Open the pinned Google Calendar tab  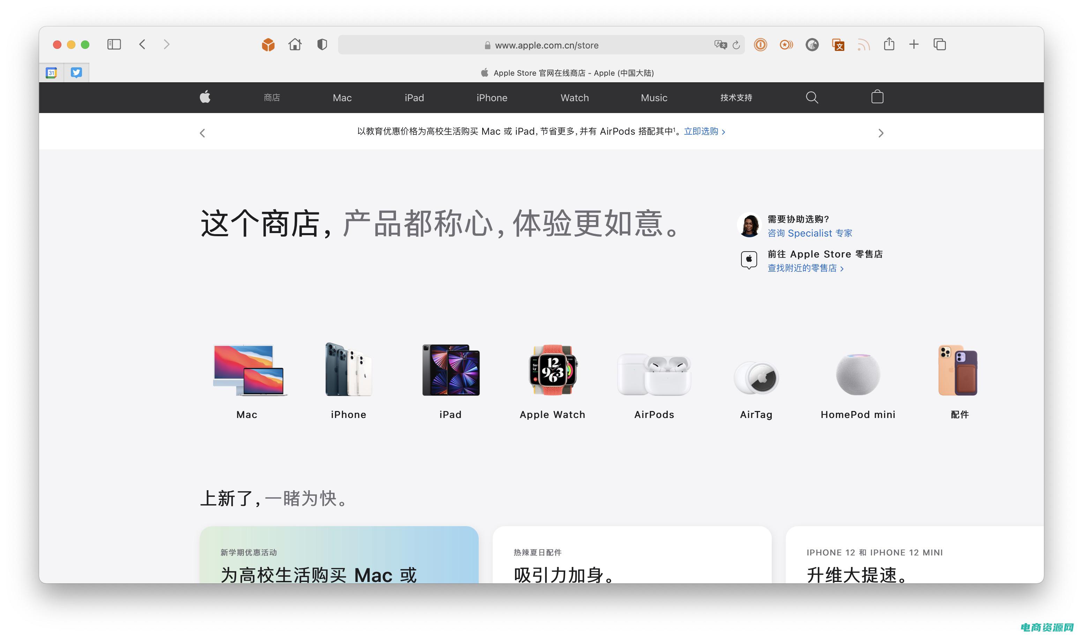click(52, 73)
